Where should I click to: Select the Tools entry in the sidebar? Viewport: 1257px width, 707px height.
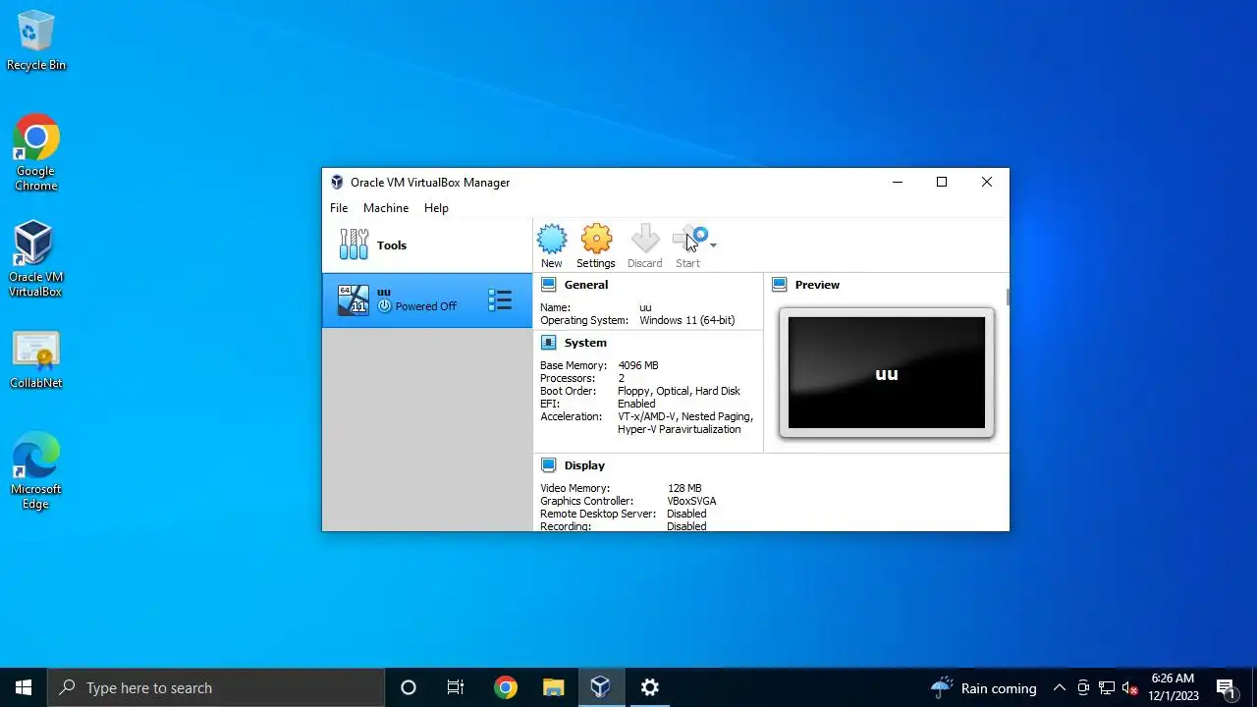tap(426, 245)
